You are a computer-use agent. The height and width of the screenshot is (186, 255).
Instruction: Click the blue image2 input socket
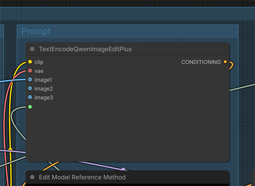30,88
